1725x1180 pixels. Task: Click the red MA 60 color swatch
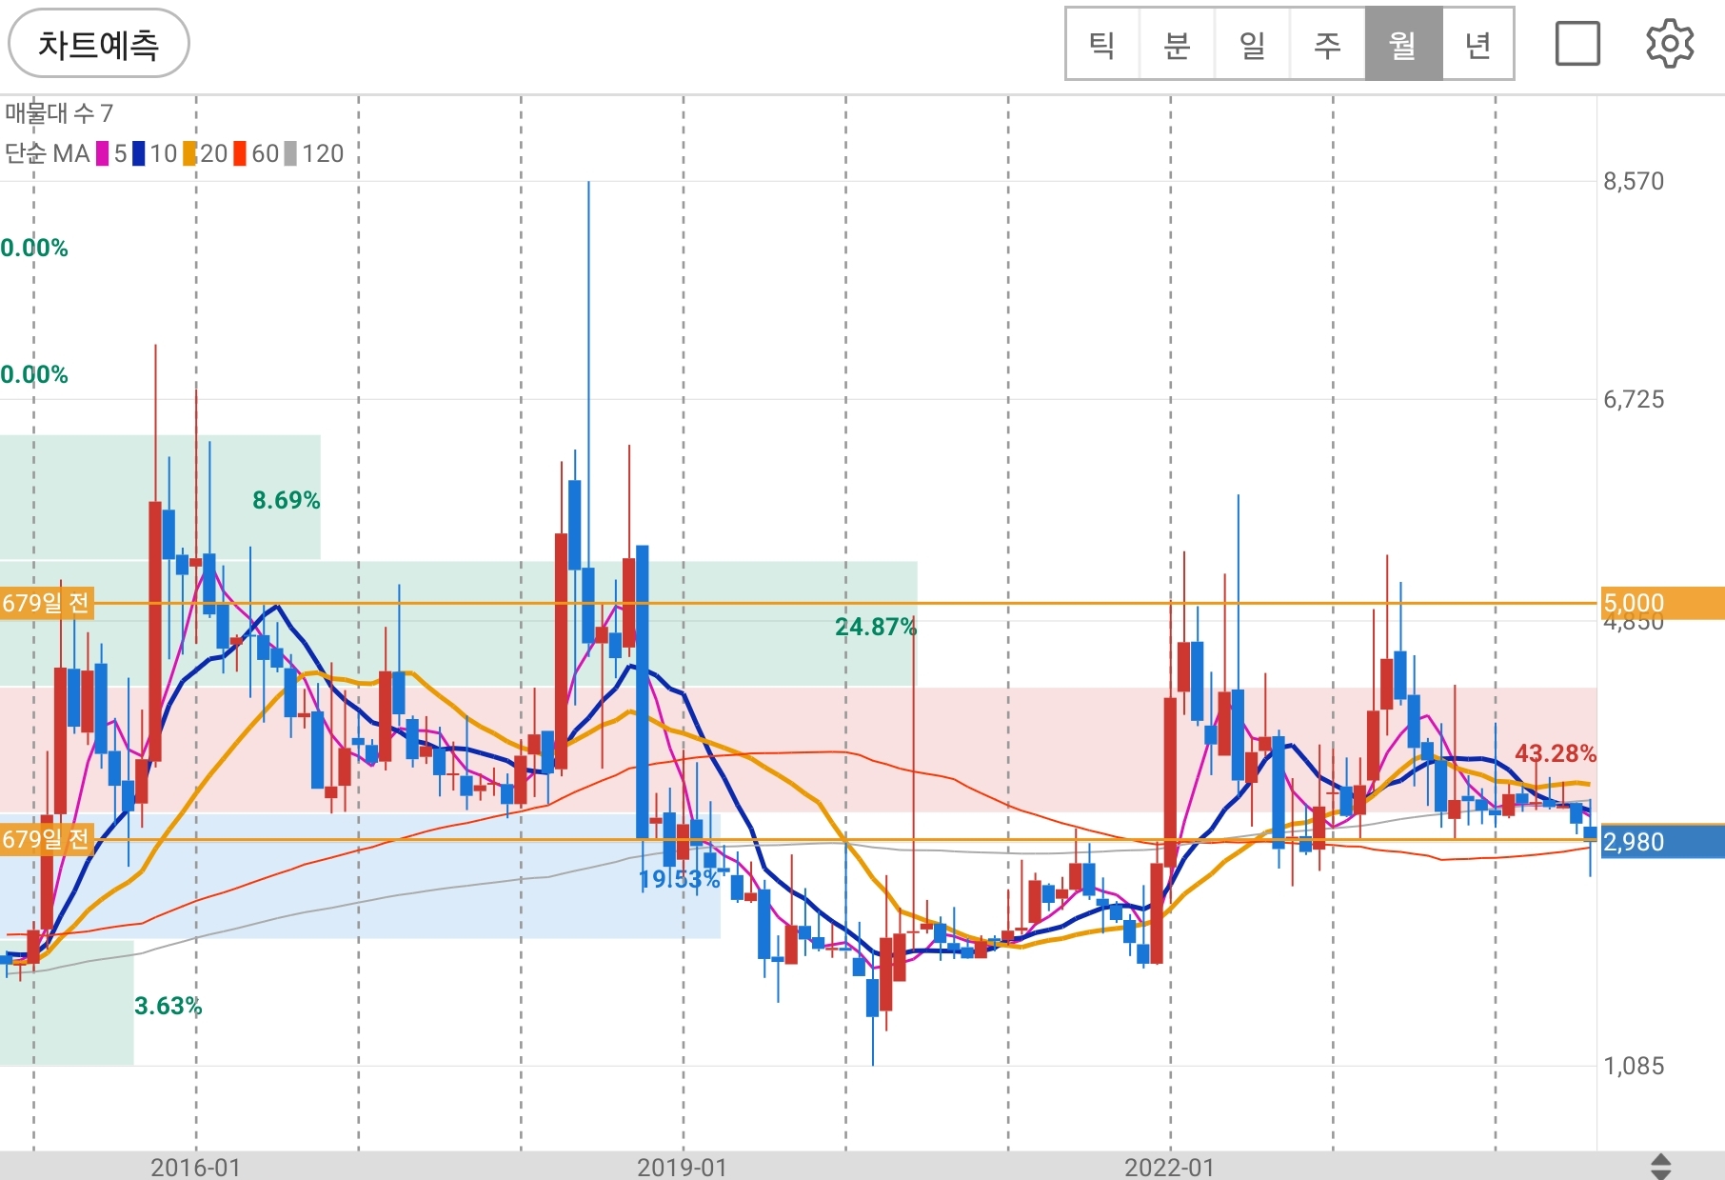click(240, 153)
